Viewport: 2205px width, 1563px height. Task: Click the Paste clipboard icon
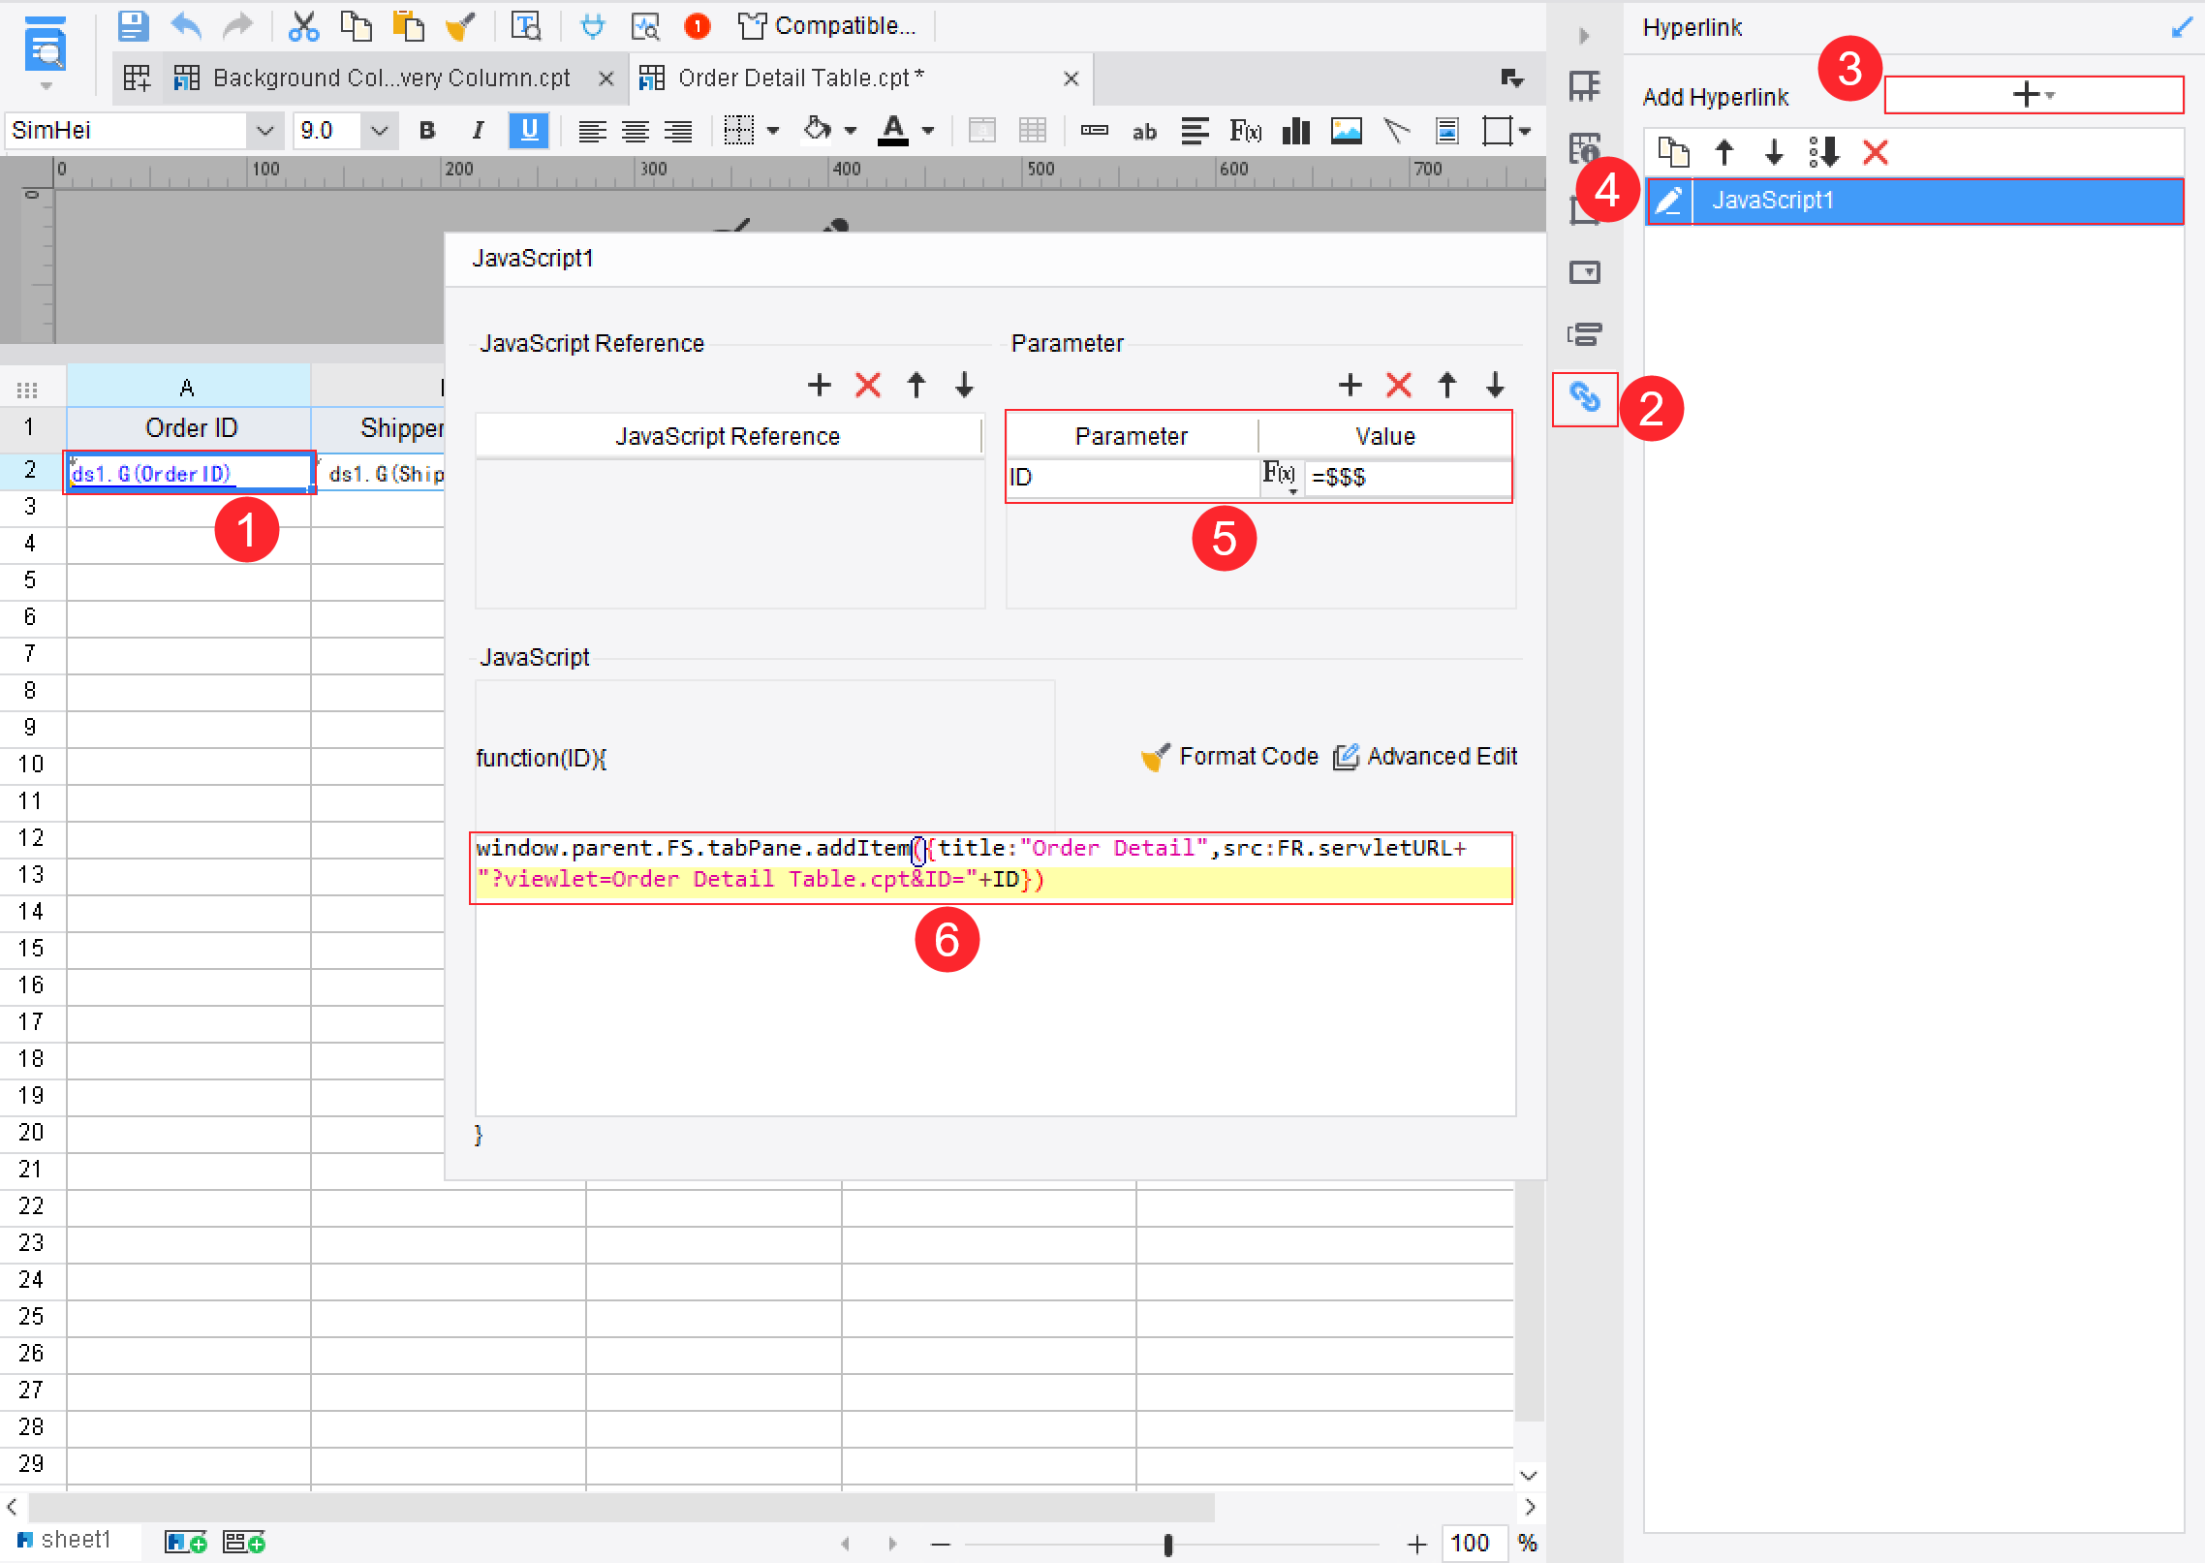(x=409, y=26)
